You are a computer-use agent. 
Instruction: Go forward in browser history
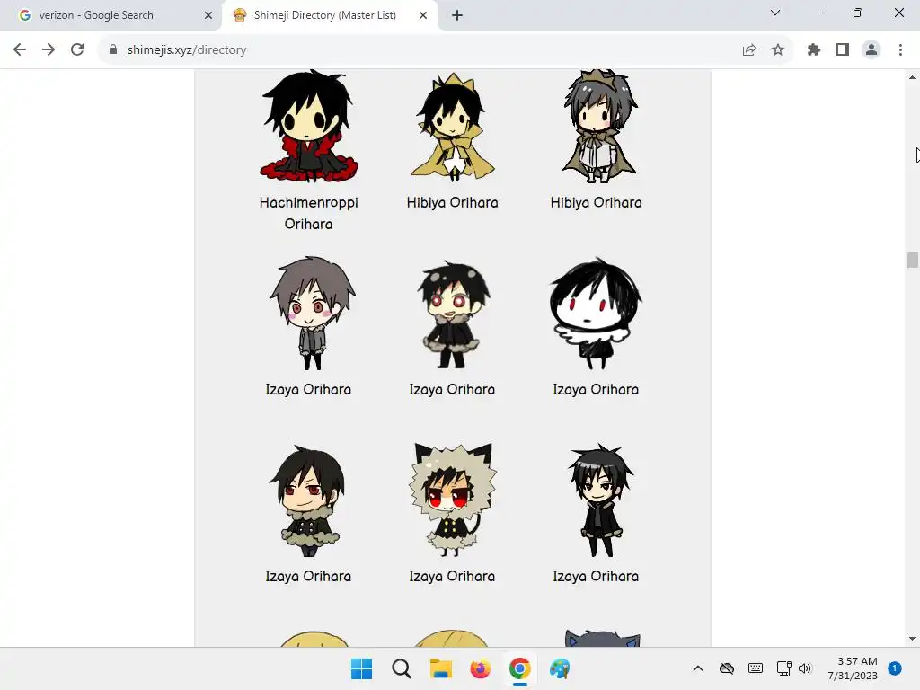coord(49,50)
